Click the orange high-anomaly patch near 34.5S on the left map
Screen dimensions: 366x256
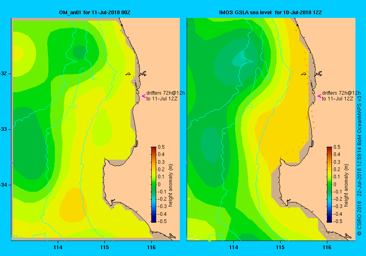coord(73,205)
